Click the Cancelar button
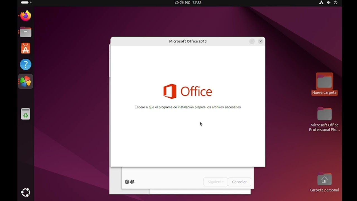This screenshot has width=357, height=201. (239, 182)
